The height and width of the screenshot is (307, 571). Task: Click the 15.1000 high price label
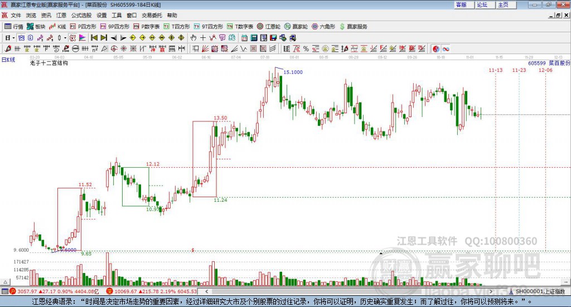click(x=293, y=72)
